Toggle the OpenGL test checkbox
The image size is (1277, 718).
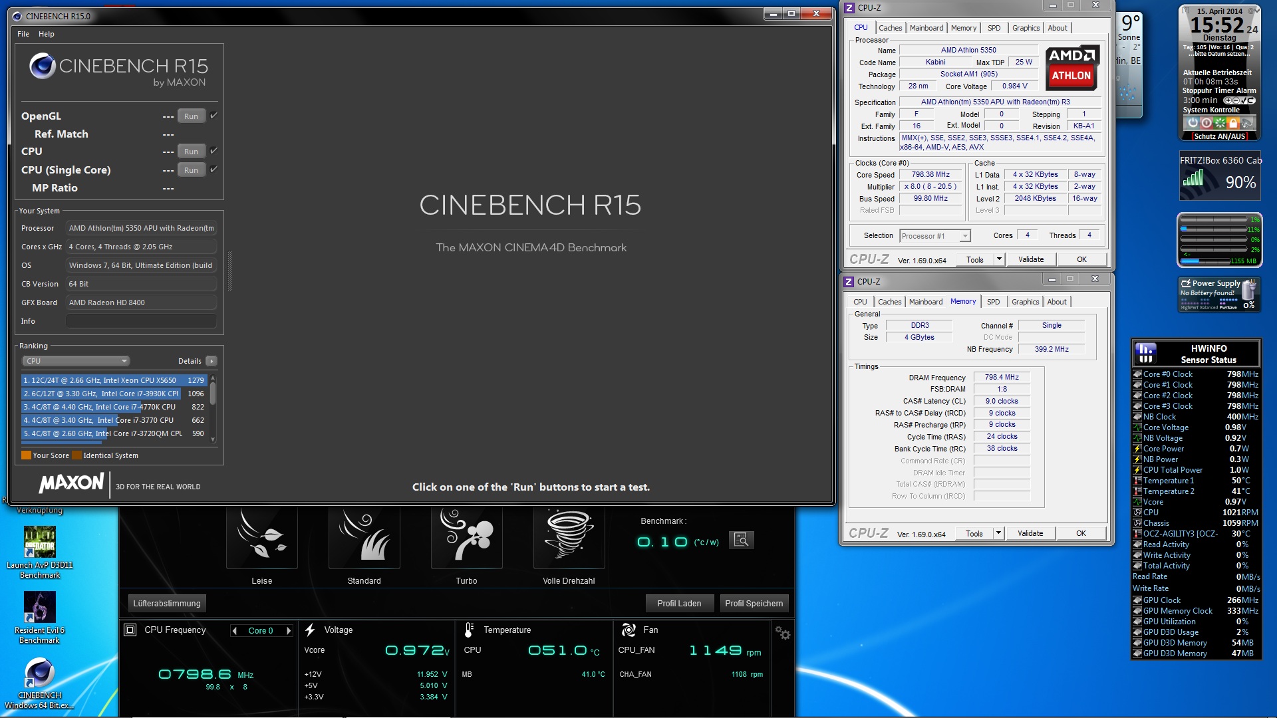click(x=214, y=116)
